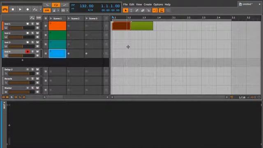Toggle follow playback icon in toolbar

tap(155, 10)
